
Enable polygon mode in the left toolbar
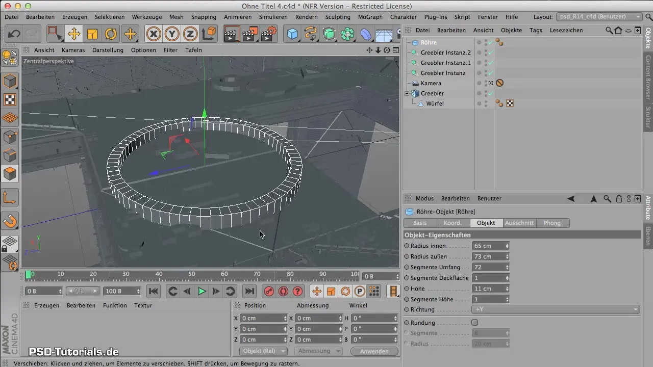point(10,174)
